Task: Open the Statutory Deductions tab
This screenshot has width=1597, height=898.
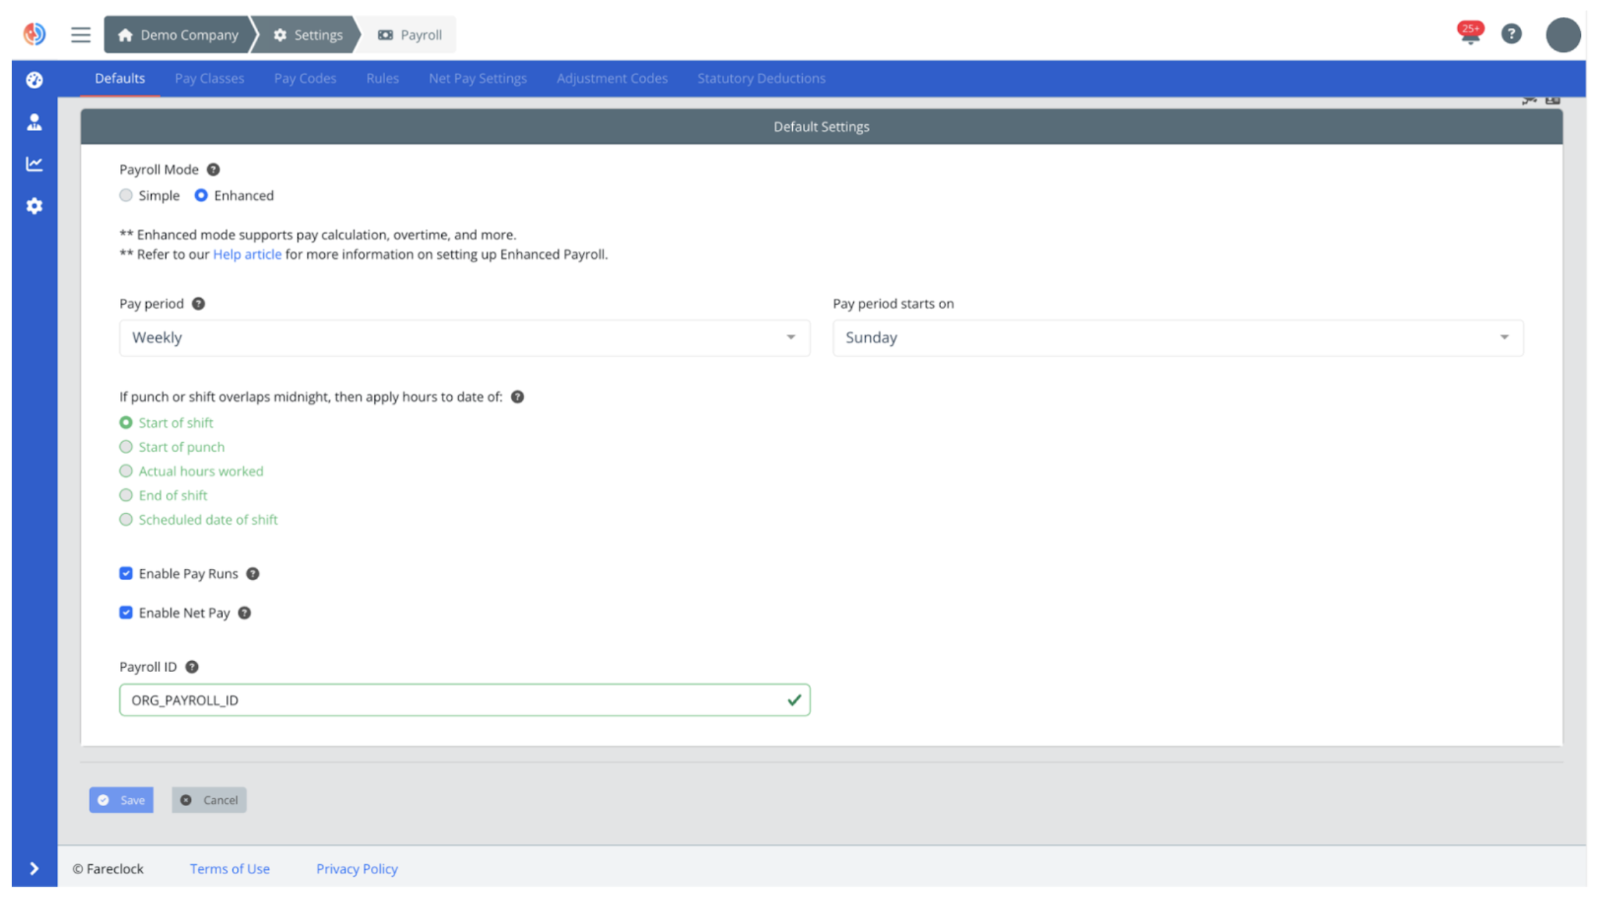Action: (761, 78)
